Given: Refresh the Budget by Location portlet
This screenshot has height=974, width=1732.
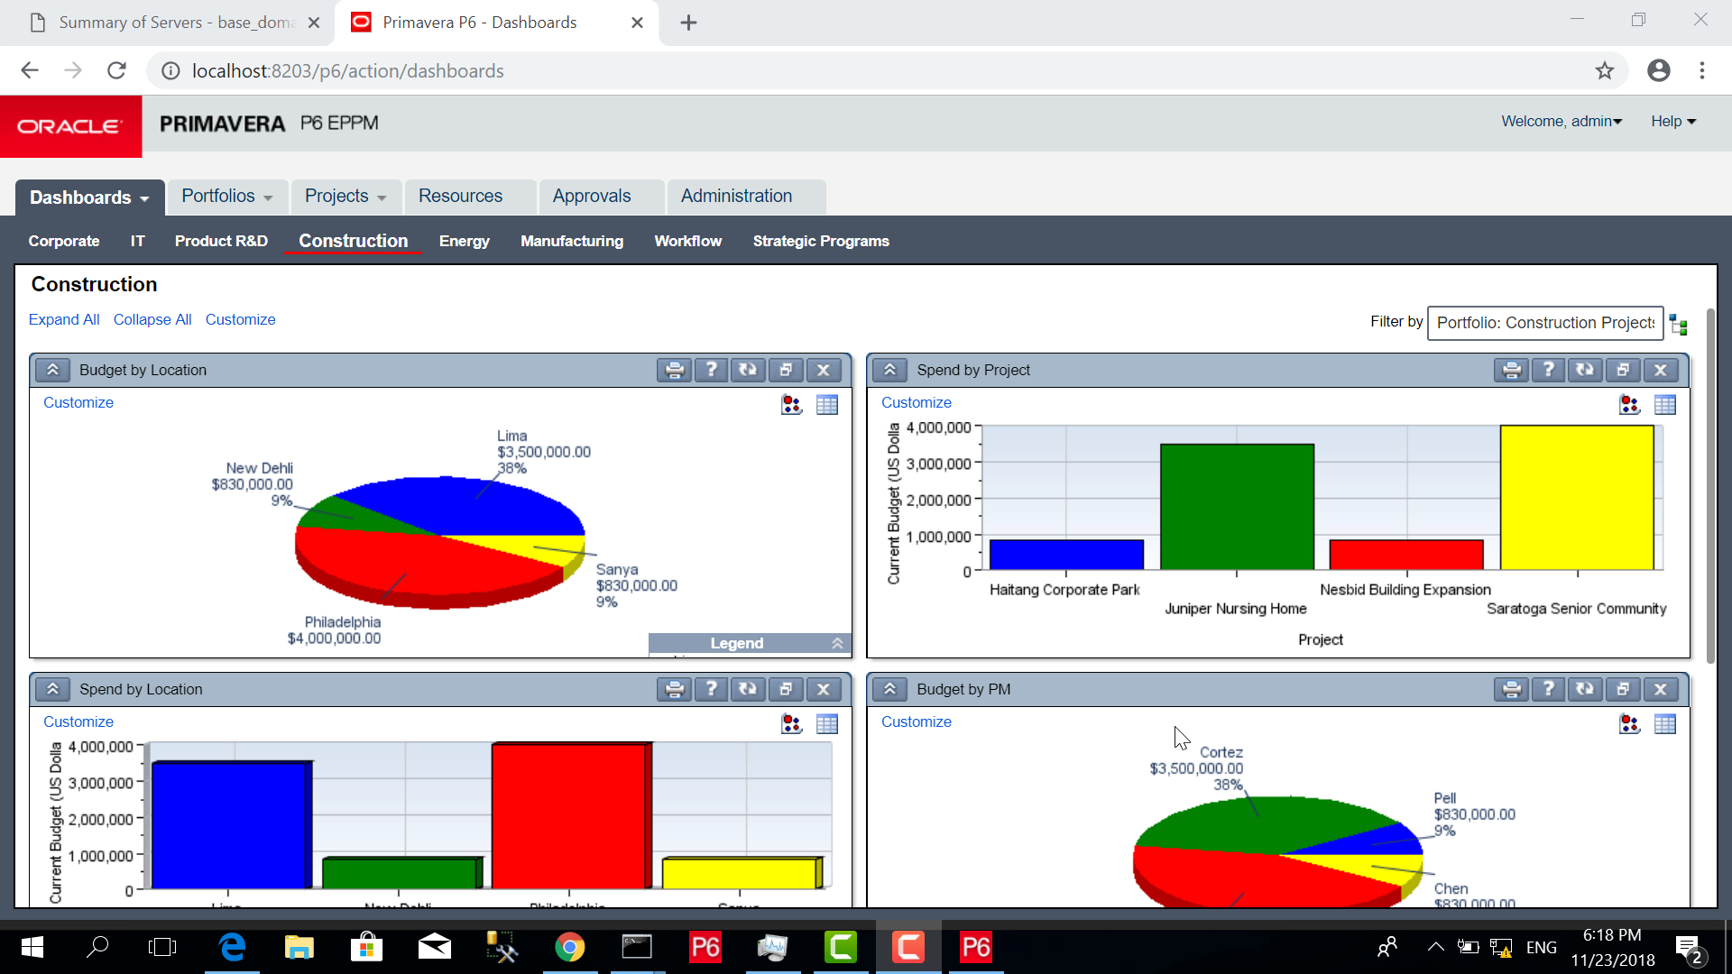Looking at the screenshot, I should (x=748, y=370).
